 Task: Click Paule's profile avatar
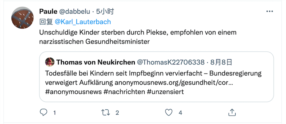pos(22,18)
